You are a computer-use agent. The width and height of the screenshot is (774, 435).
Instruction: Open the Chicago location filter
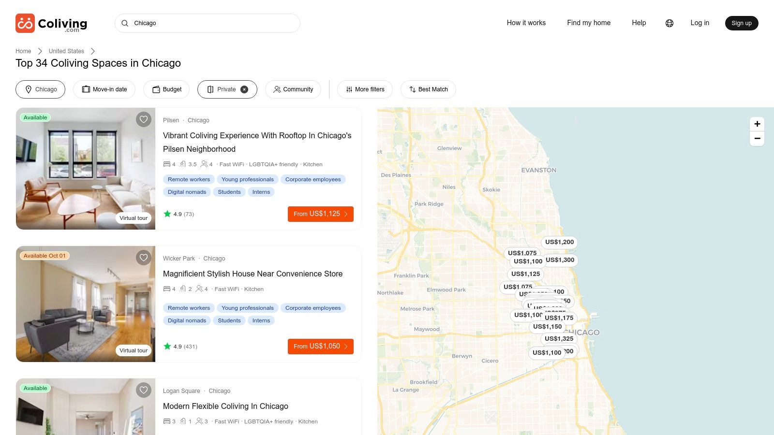40,89
